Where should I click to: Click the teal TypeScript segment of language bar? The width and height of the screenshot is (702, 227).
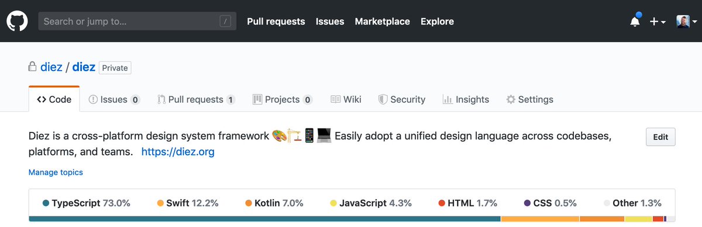264,219
